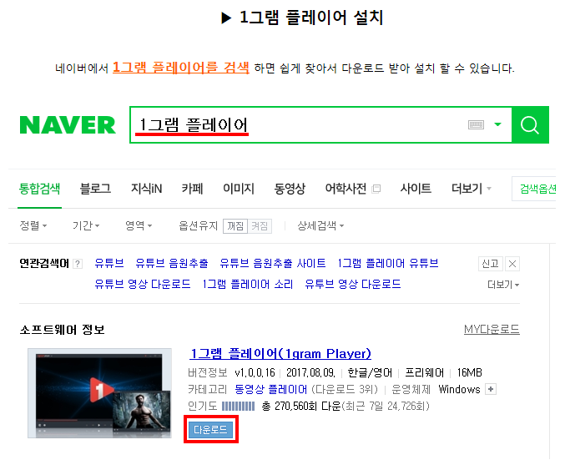
Task: Click related search 유튜브 영상 다운로드
Action: [x=143, y=284]
